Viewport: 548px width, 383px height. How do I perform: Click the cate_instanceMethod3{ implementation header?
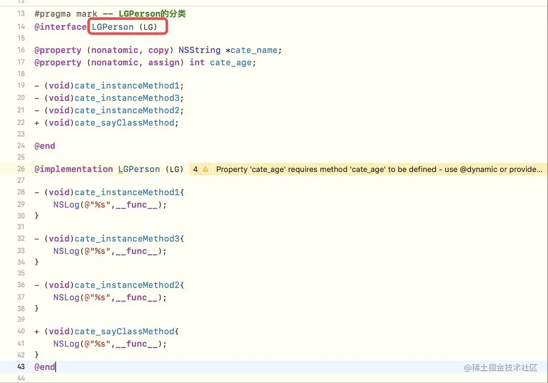129,239
